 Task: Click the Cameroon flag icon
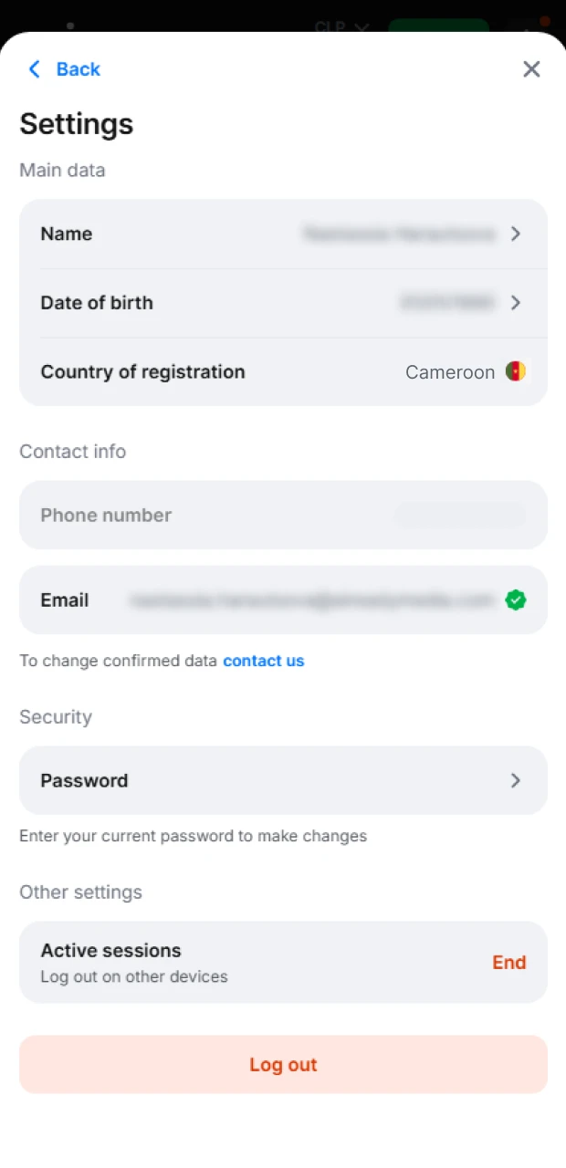(x=516, y=371)
